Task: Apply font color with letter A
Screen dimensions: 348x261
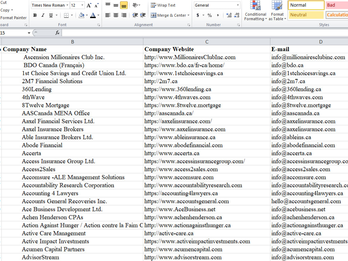Action: (x=93, y=15)
